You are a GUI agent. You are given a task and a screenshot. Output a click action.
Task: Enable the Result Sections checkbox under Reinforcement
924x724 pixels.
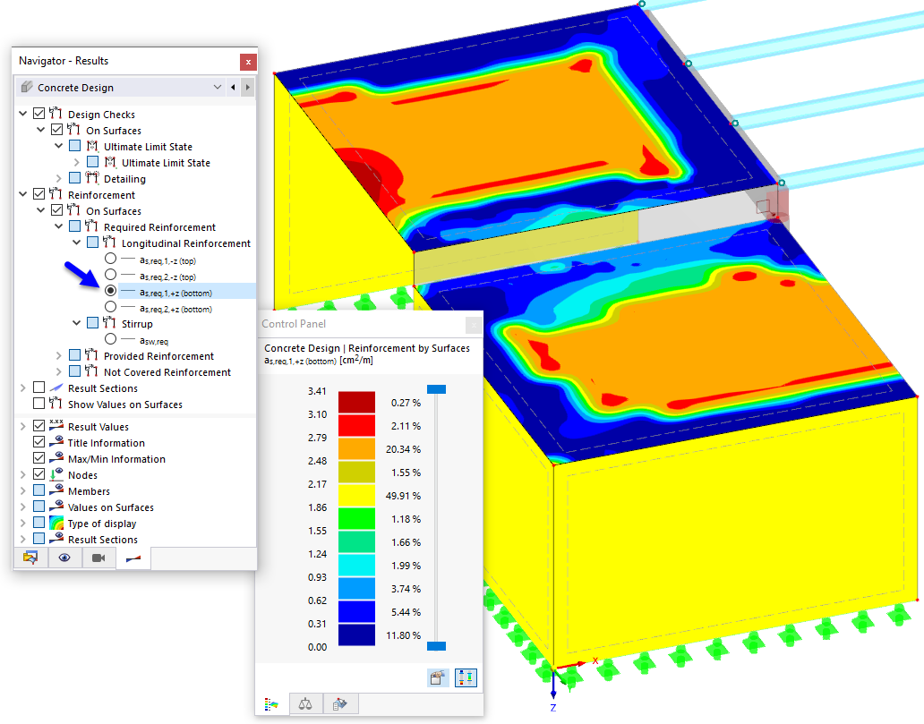point(38,388)
